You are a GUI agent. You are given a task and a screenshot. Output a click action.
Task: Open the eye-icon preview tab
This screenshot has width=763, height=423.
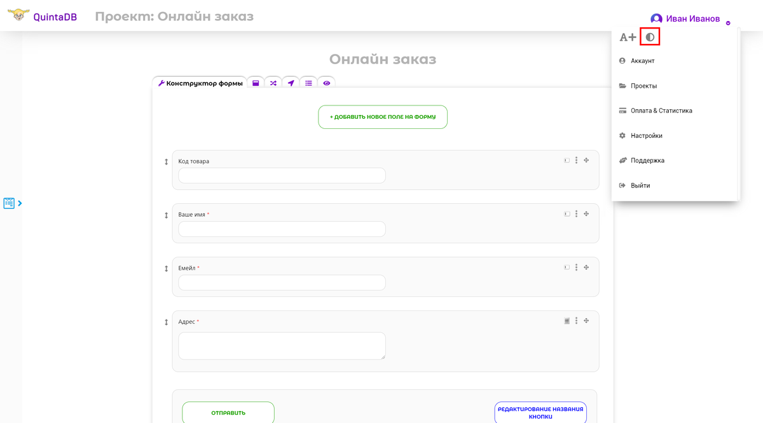326,83
